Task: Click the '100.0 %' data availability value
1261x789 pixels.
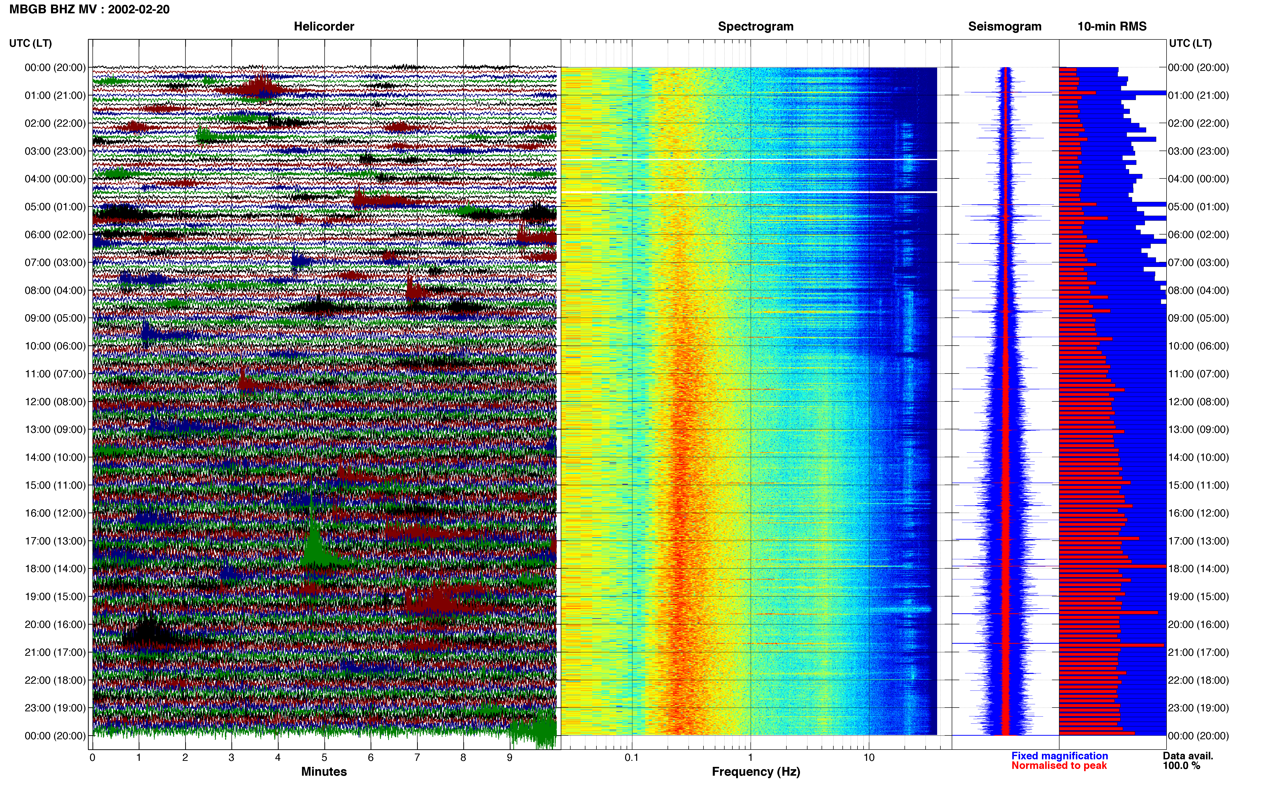Action: (x=1181, y=766)
